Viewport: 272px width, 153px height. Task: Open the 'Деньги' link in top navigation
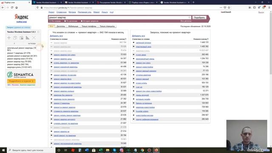tap(105, 12)
